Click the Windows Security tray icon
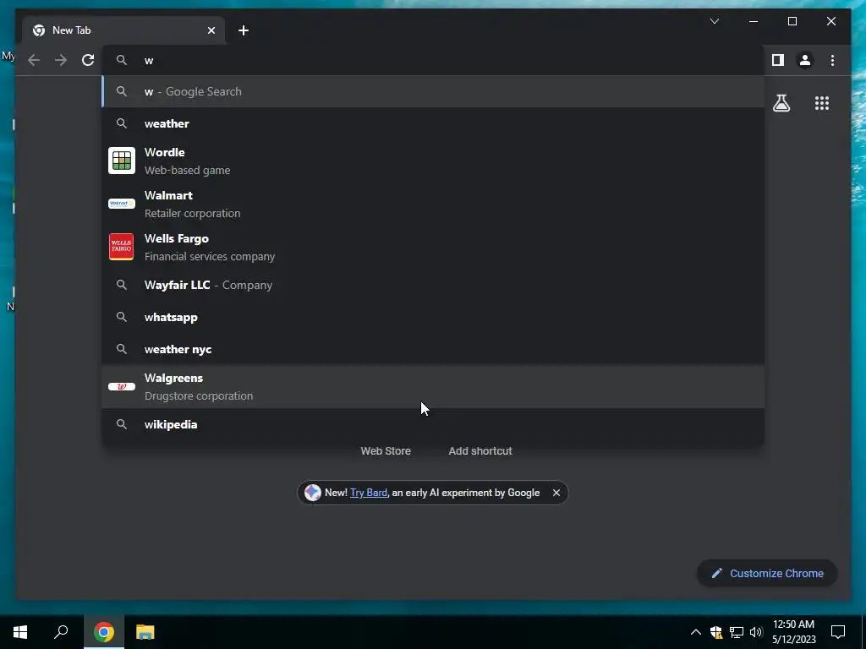The image size is (866, 649). click(715, 632)
